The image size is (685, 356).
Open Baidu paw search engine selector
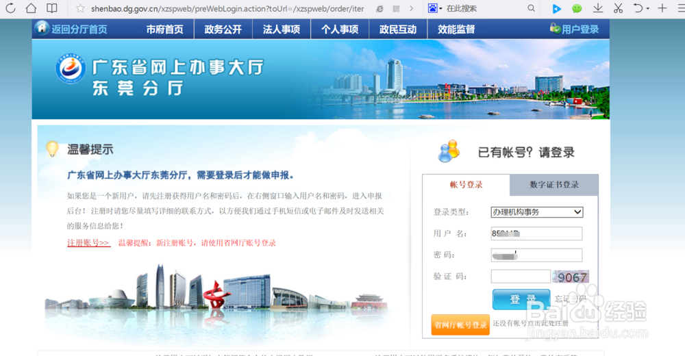435,8
